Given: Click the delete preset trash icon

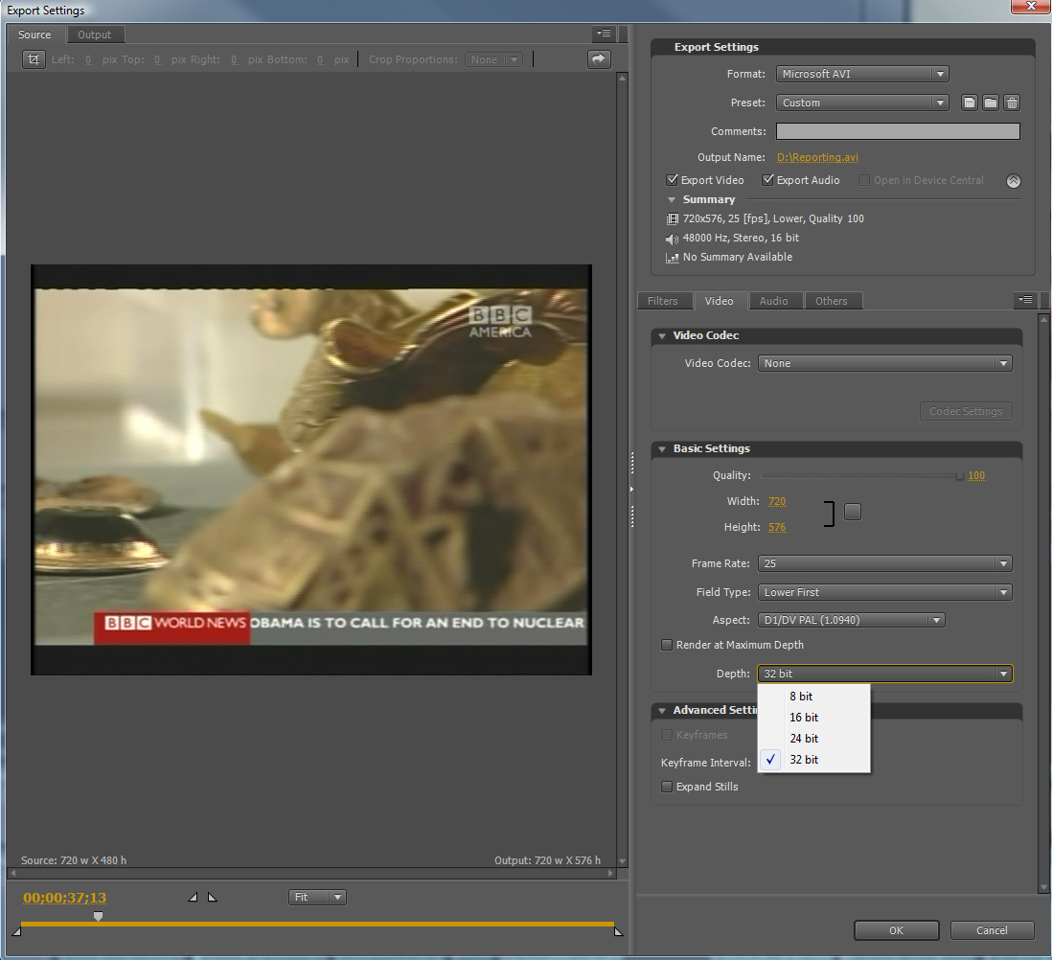Looking at the screenshot, I should pos(1012,103).
